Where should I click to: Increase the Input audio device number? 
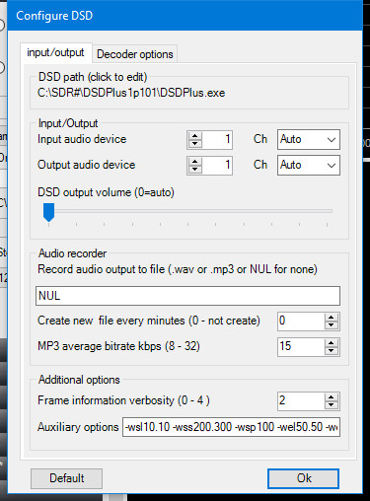[195, 136]
